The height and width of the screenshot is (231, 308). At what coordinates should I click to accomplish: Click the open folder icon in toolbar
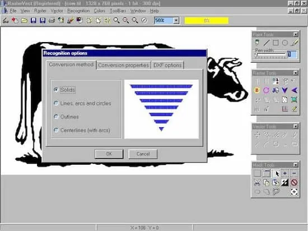(x=24, y=20)
